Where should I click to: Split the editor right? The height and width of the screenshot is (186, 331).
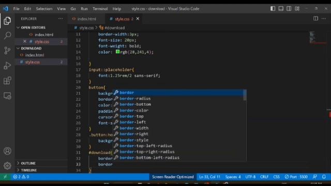click(315, 19)
